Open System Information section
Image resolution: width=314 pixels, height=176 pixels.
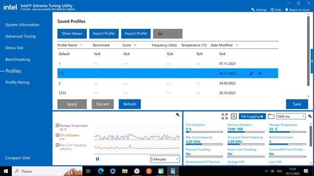tap(22, 25)
